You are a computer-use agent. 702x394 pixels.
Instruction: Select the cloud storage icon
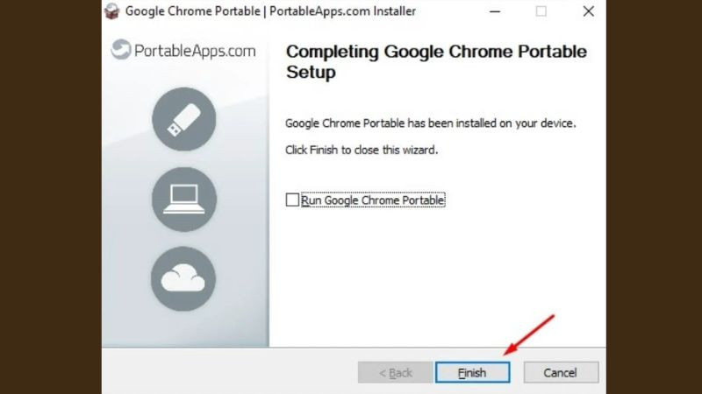tap(183, 278)
